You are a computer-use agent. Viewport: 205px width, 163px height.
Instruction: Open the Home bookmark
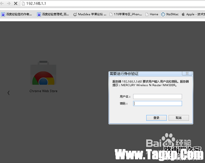click(152, 14)
